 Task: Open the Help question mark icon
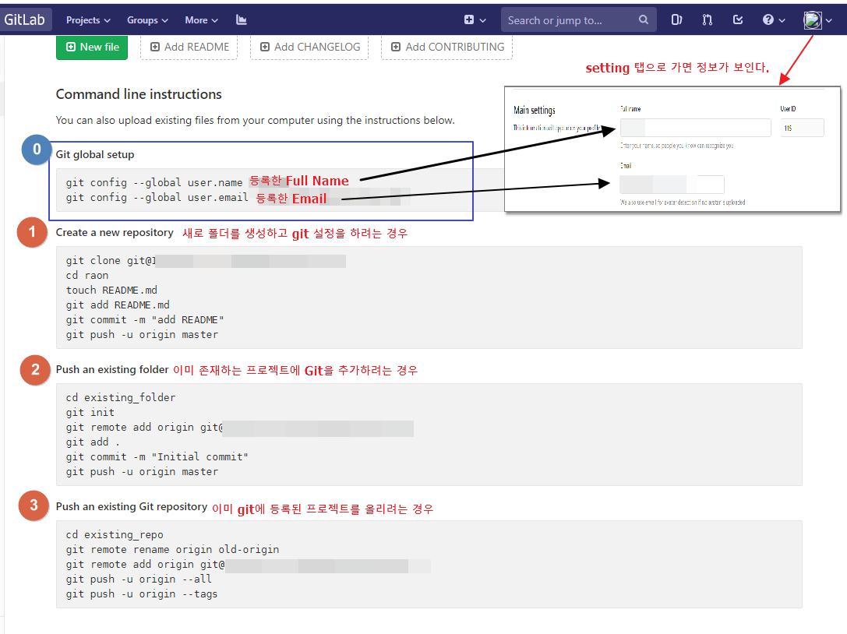[768, 20]
